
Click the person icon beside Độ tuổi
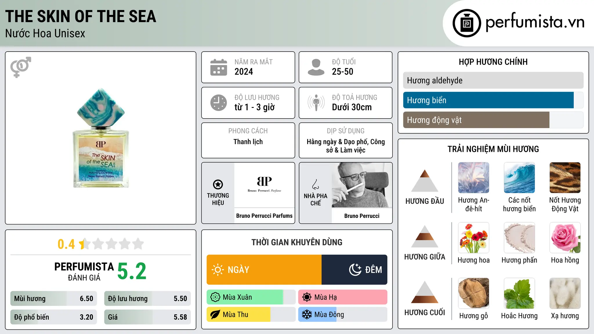(316, 67)
